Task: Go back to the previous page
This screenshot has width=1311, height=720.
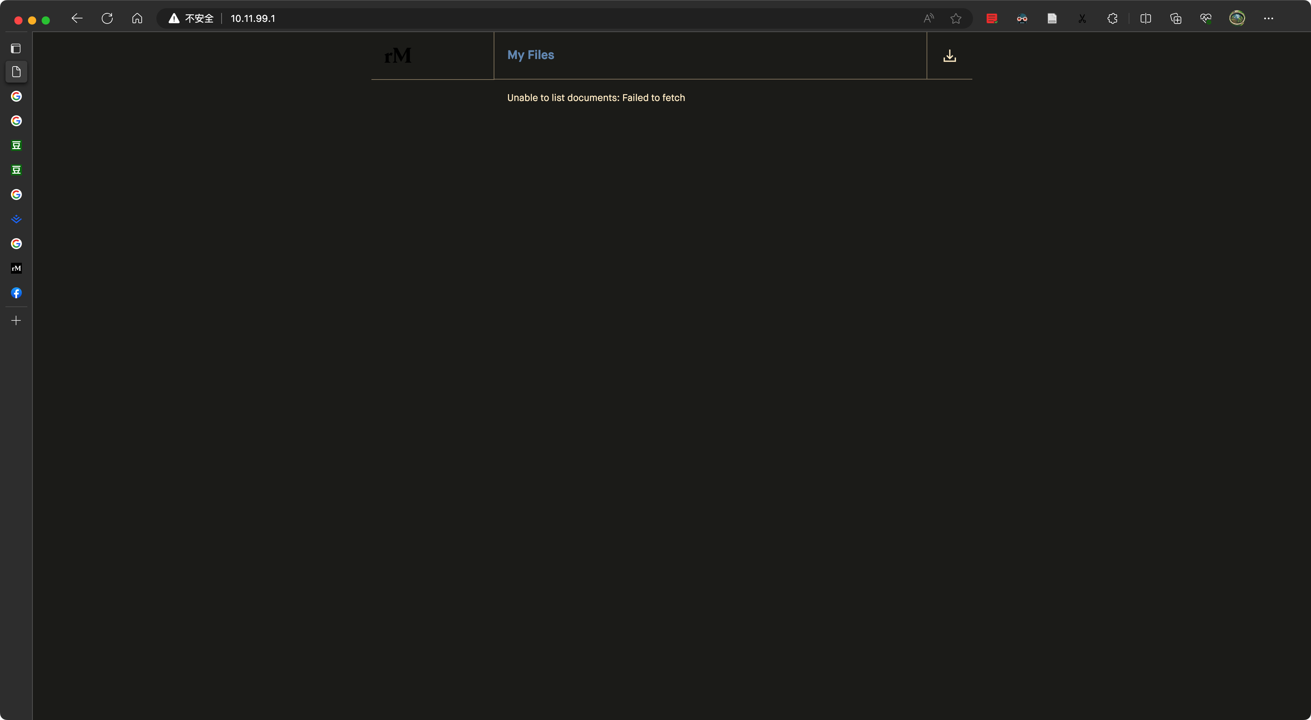Action: click(77, 19)
